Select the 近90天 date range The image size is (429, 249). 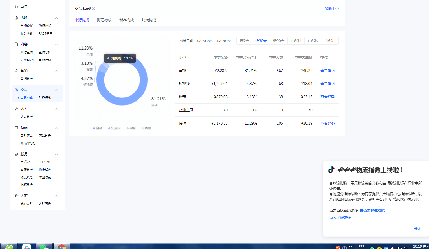(x=279, y=41)
